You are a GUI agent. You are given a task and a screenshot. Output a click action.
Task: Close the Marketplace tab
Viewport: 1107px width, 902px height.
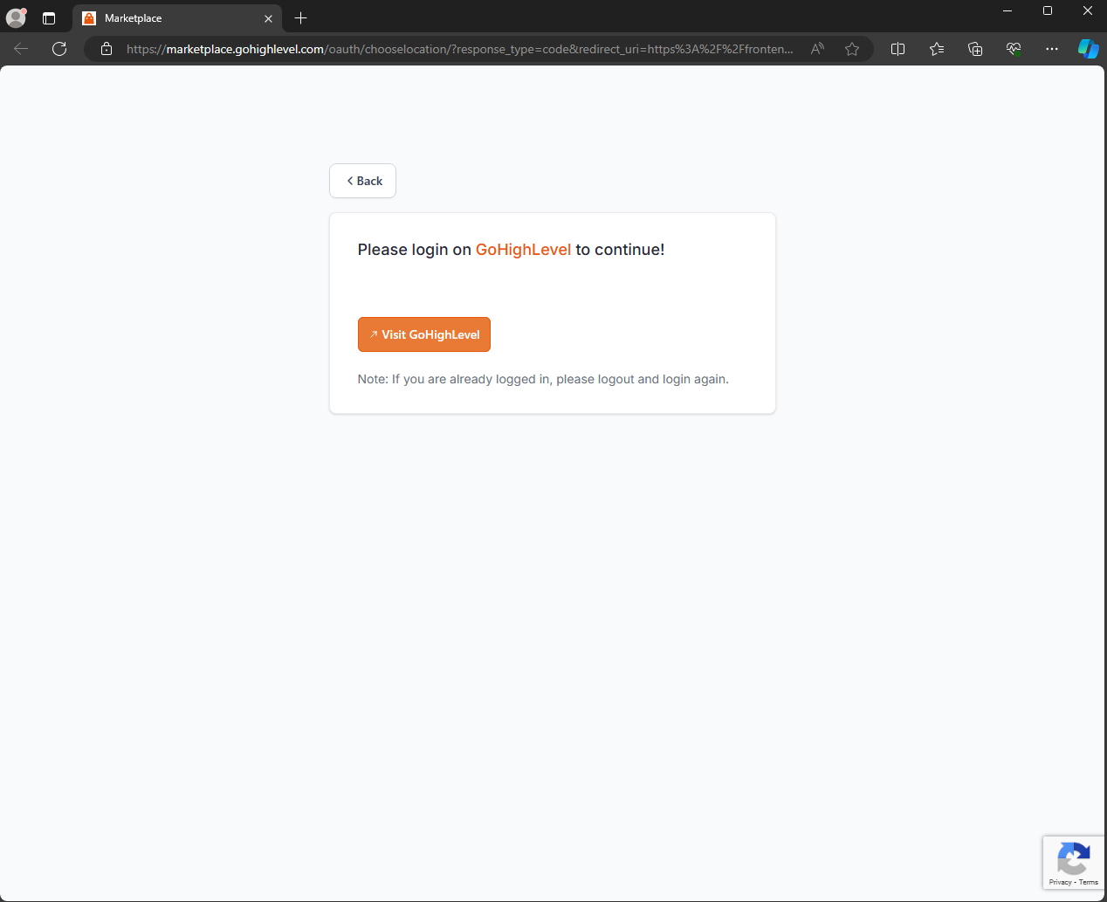[268, 18]
